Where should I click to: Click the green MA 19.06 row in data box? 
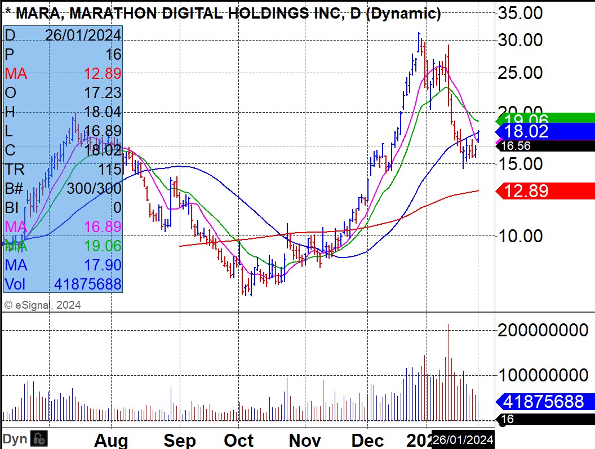pyautogui.click(x=63, y=246)
